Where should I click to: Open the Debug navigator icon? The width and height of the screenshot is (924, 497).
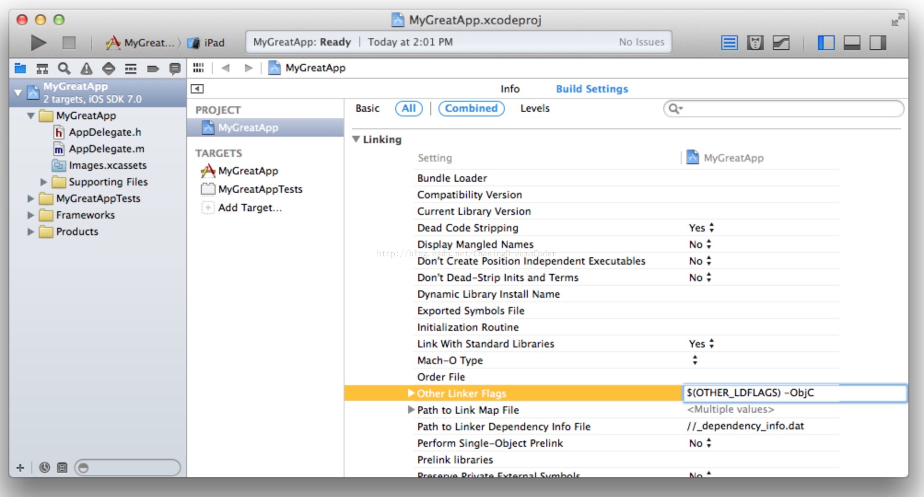pyautogui.click(x=131, y=69)
